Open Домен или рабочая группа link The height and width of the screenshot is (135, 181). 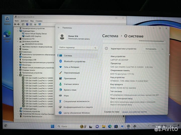tap(134, 112)
